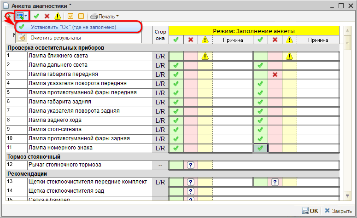This screenshot has height=218, width=357.
Task: Select 'Установить "Ок" (где не заполнено)' menu item
Action: 73,27
